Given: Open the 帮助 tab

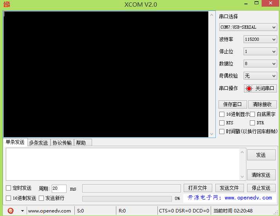Looking at the screenshot, I should click(x=83, y=143).
